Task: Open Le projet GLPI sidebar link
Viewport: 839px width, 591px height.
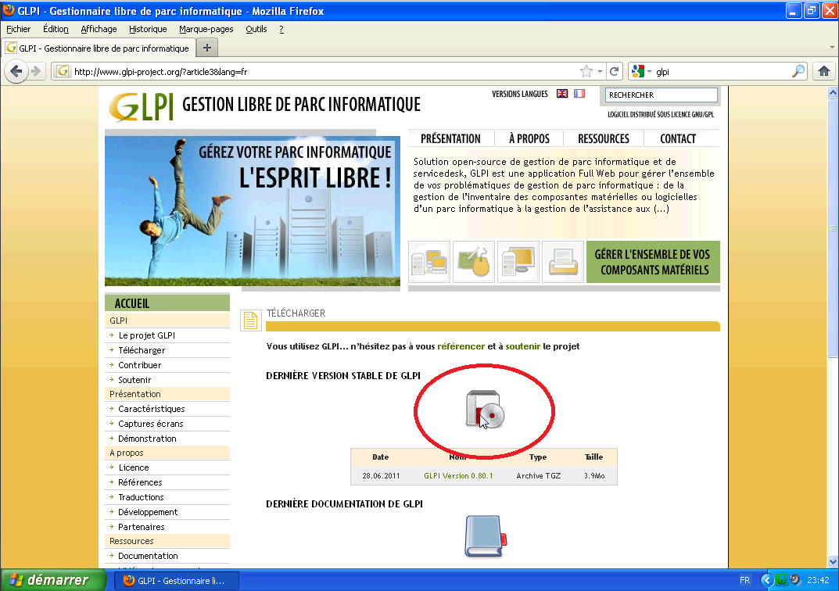Action: click(147, 335)
